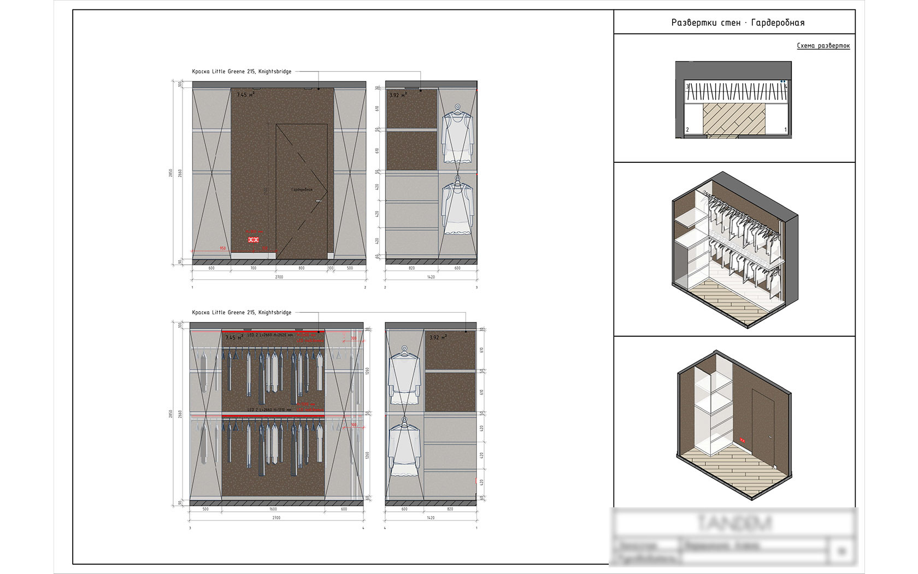
Task: Click the "820" dimension under wall 2–3
Action: [411, 268]
